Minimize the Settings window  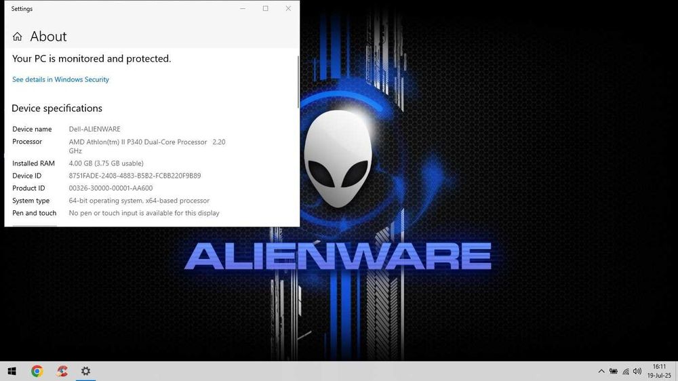243,9
